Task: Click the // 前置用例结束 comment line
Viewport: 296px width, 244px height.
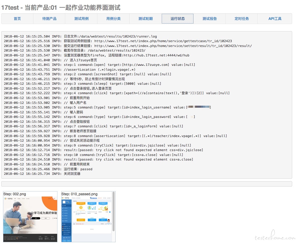Action: pos(47,164)
